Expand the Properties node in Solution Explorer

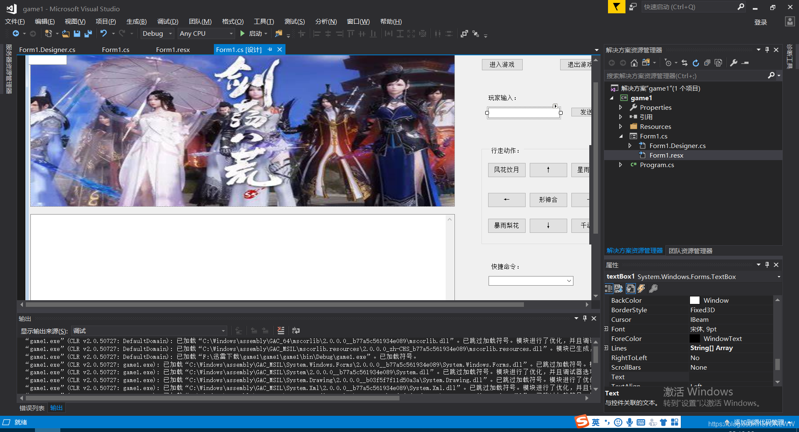click(620, 107)
